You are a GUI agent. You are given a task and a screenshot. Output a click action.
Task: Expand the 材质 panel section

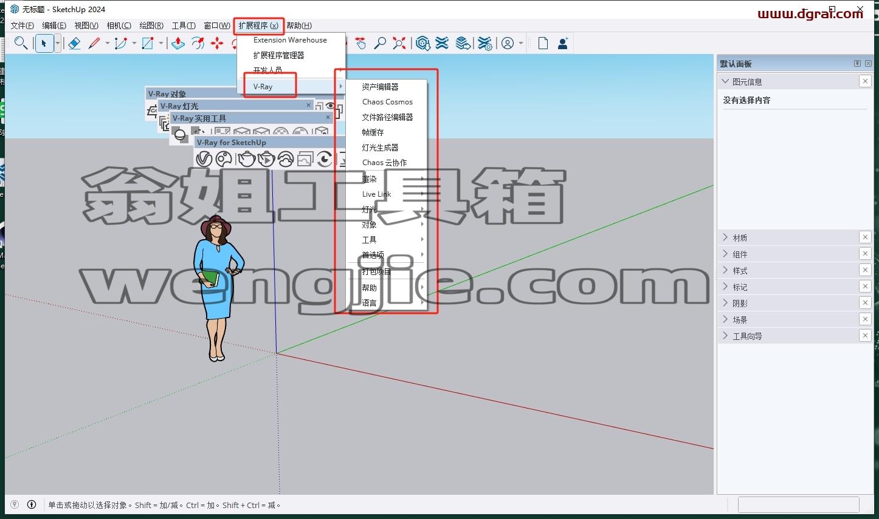[725, 237]
